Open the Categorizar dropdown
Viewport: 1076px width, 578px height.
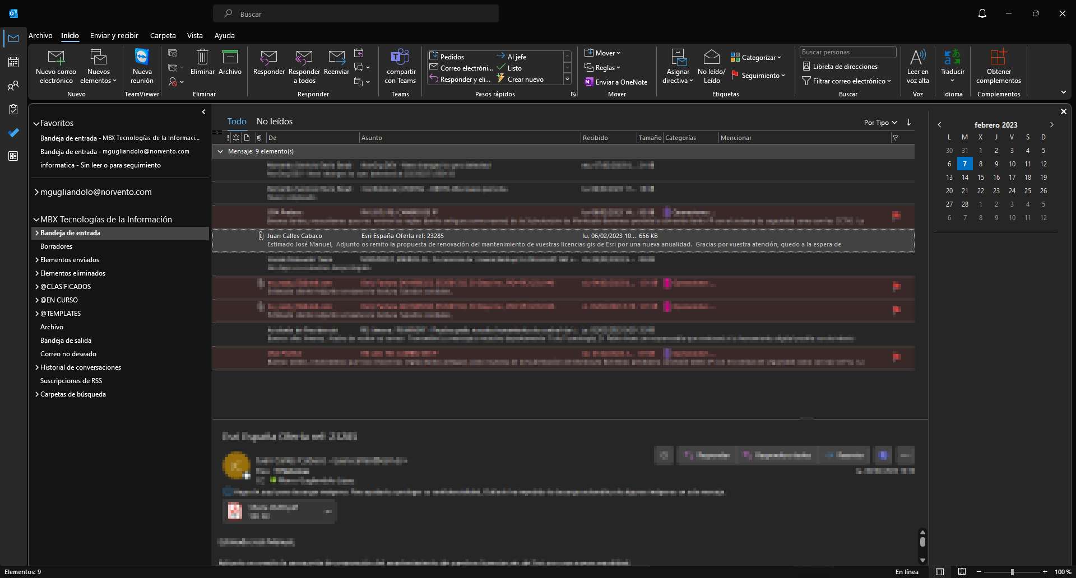point(756,57)
